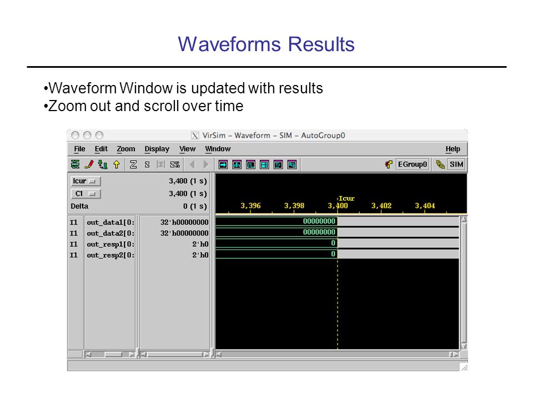
Task: Click the Icur time value 3,400 (1 s)
Action: click(188, 181)
